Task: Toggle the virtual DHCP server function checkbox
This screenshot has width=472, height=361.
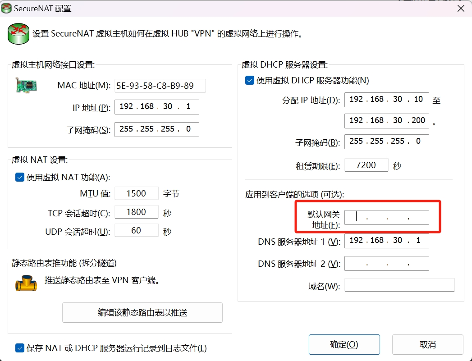Action: point(250,80)
